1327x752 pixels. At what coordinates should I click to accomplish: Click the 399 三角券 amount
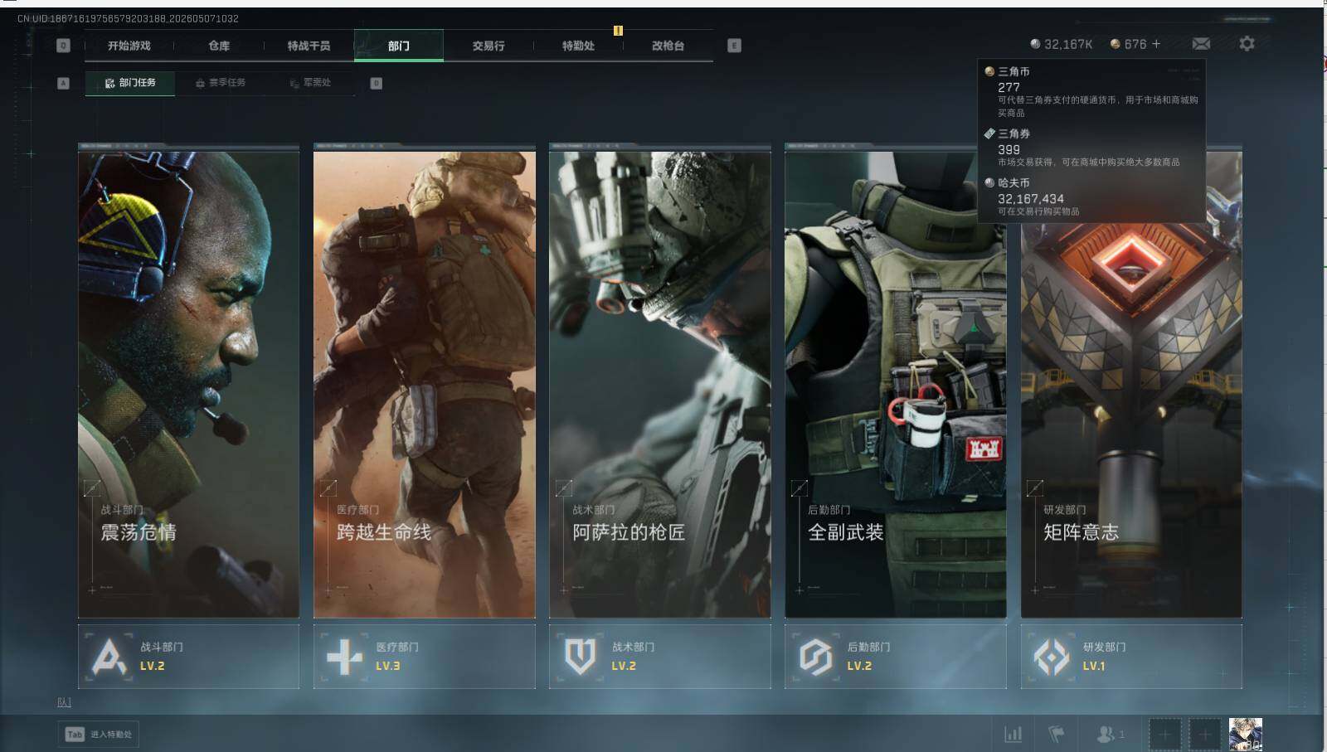tap(1009, 150)
